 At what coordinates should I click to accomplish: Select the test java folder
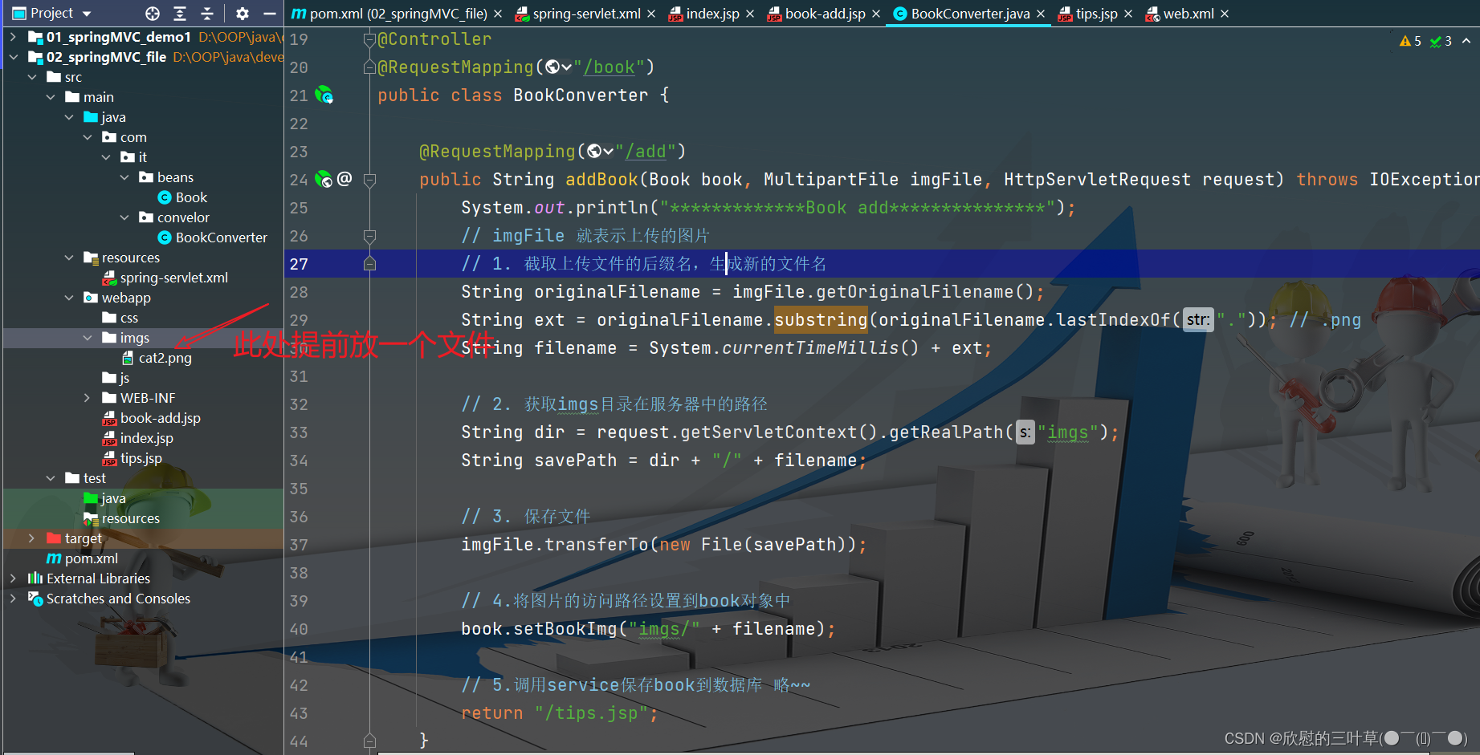(x=105, y=498)
